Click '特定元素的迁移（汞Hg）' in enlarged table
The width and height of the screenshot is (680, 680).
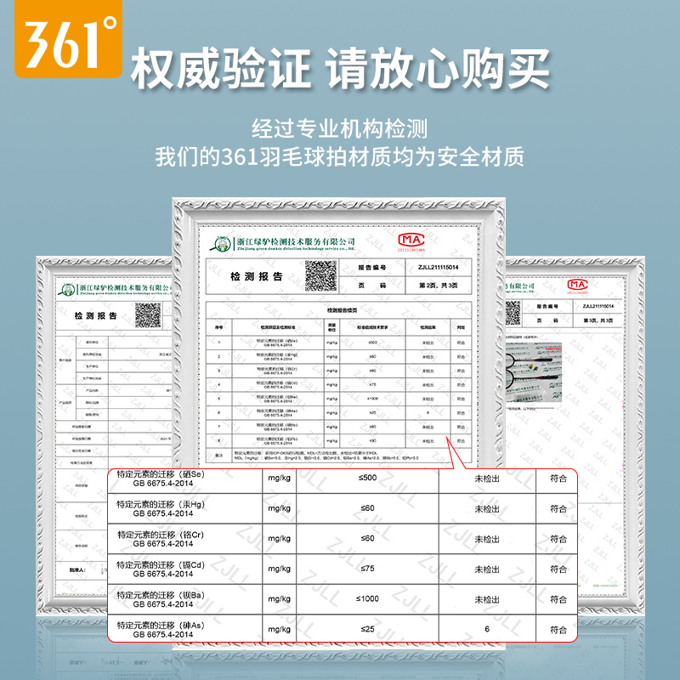tap(161, 504)
